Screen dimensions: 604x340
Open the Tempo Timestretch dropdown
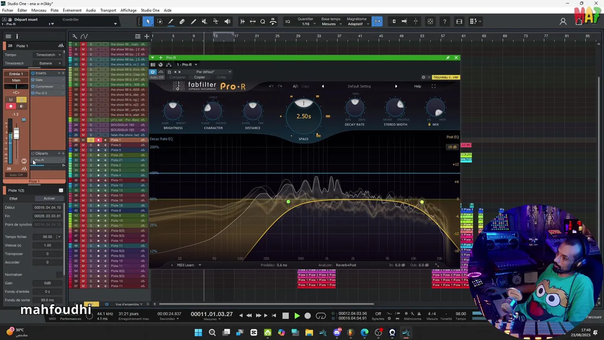(47, 55)
